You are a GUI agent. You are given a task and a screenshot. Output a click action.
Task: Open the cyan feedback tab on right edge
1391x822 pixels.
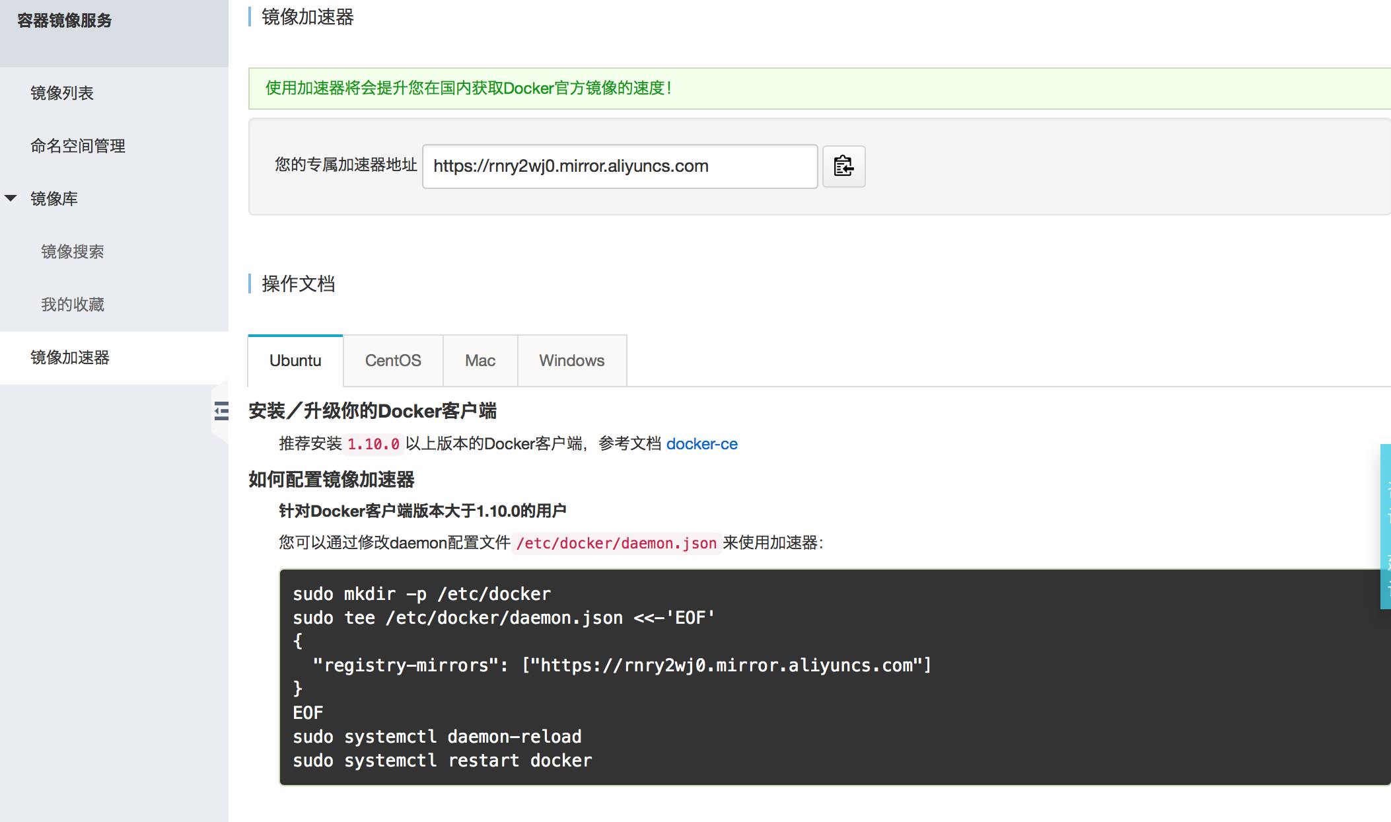click(x=1386, y=526)
